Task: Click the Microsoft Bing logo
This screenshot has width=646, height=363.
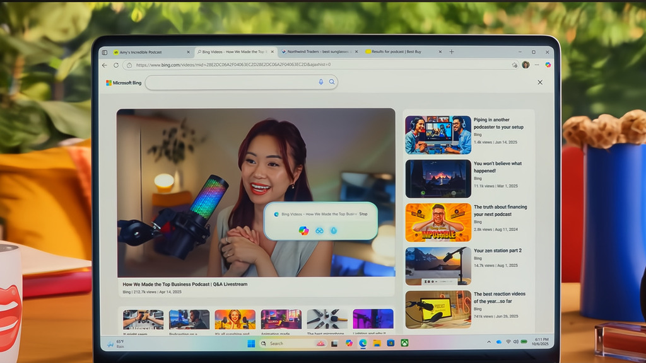Action: 124,83
